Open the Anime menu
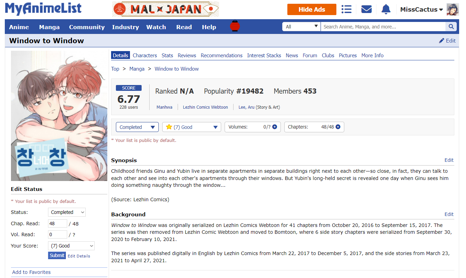 click(19, 27)
